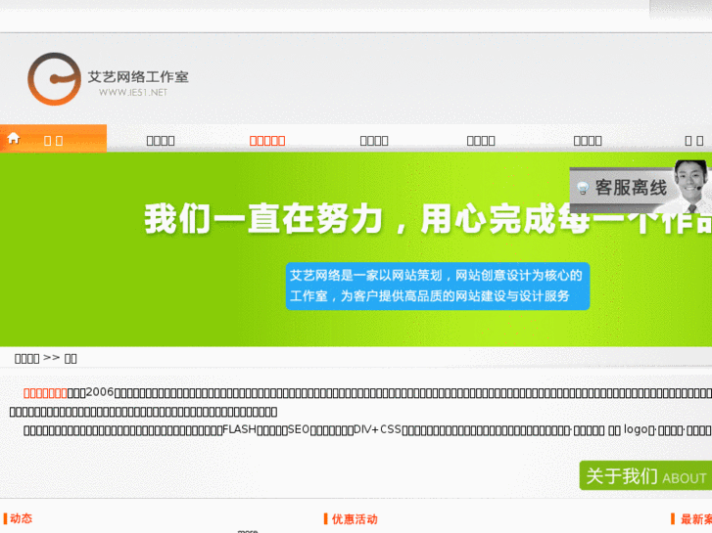Click the 艾艺网络工作室 site title
This screenshot has width=712, height=533.
(138, 76)
